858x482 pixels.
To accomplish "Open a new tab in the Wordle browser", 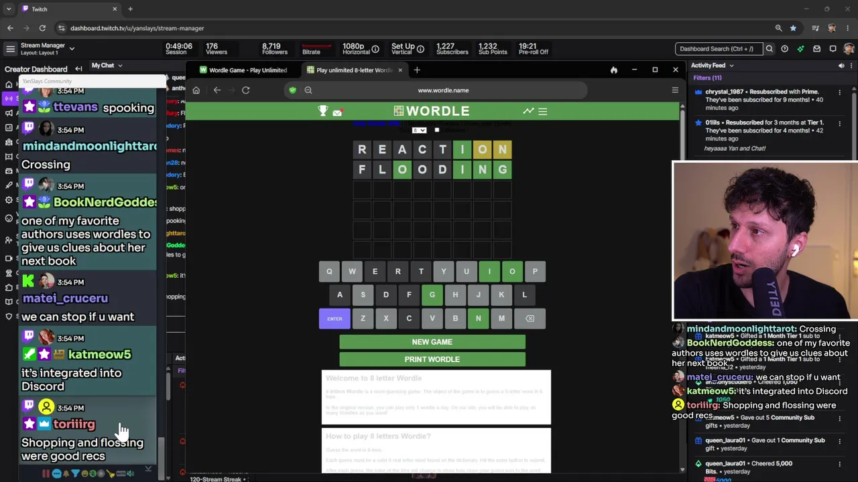I will (417, 70).
